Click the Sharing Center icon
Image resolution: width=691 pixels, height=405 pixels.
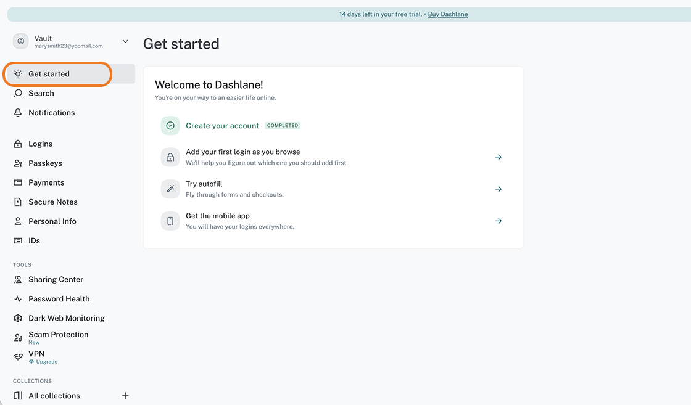(x=18, y=279)
